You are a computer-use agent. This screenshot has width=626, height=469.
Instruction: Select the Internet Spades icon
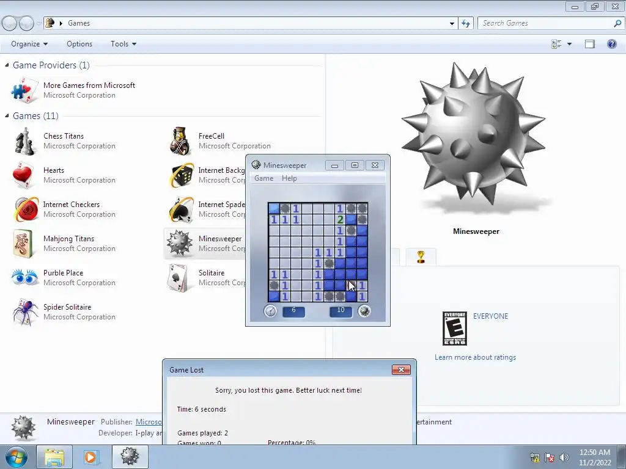coord(182,209)
